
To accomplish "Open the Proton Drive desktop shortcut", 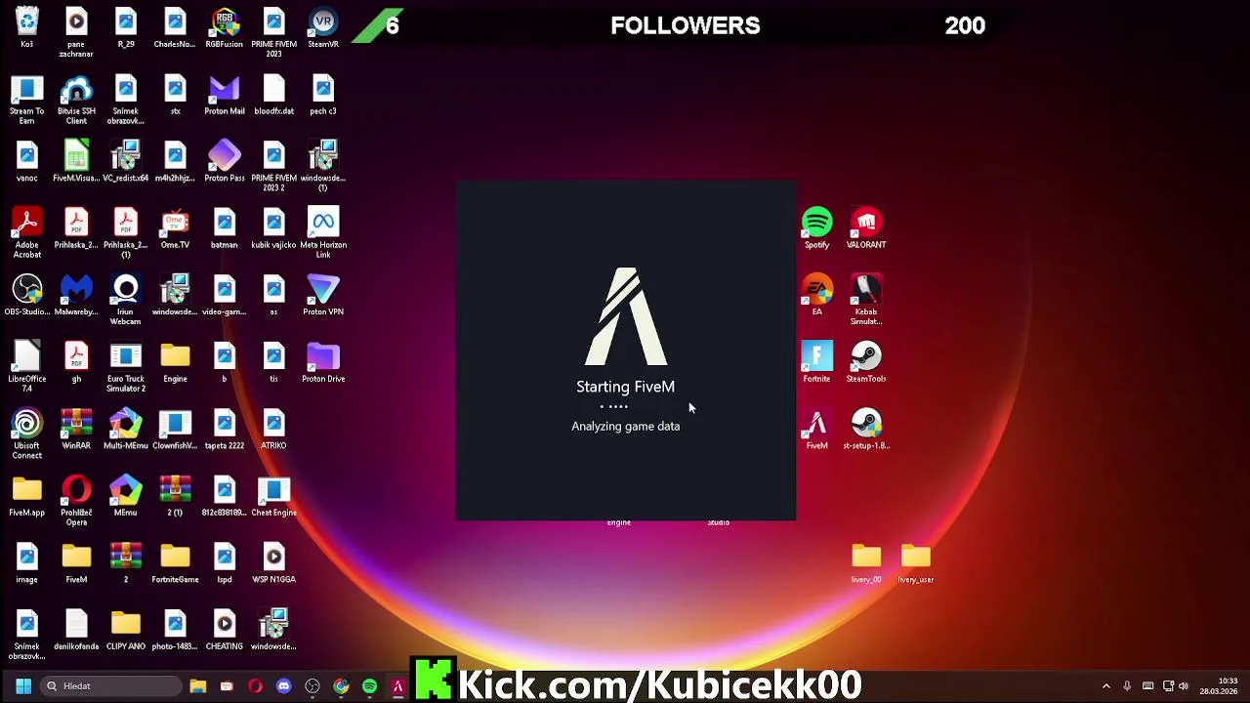I will tap(323, 362).
